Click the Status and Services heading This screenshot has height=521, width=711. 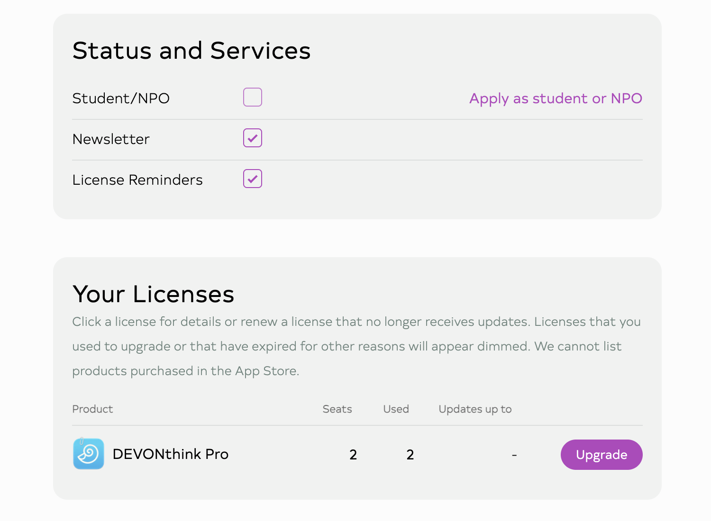[191, 51]
